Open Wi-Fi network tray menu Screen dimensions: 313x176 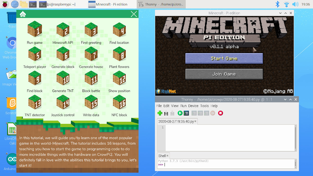(x=286, y=4)
